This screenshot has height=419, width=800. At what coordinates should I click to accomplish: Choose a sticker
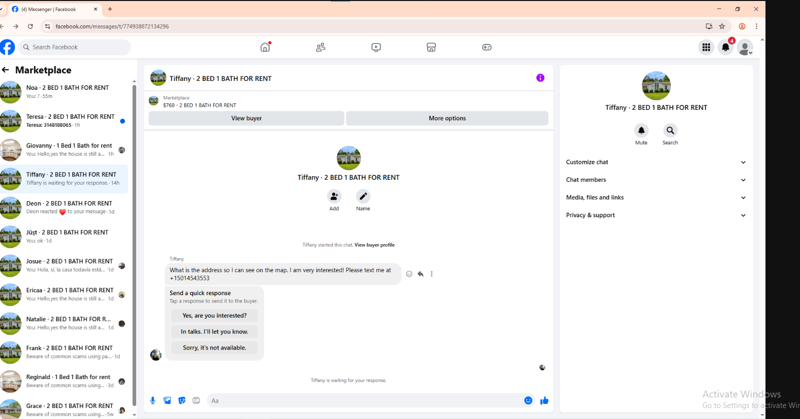182,401
